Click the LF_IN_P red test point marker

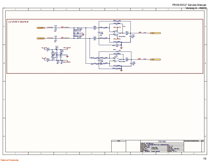(62, 27)
